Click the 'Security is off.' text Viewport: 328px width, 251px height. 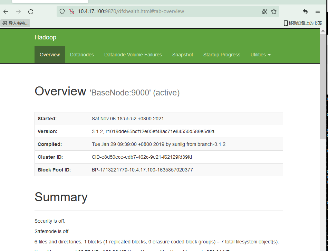pos(50,221)
